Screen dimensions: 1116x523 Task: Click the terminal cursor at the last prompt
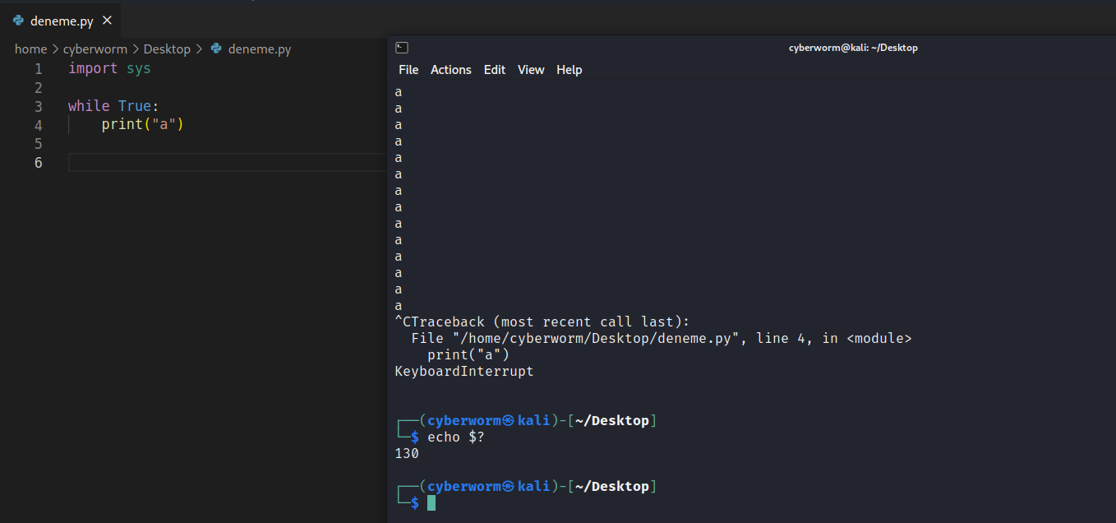(431, 502)
